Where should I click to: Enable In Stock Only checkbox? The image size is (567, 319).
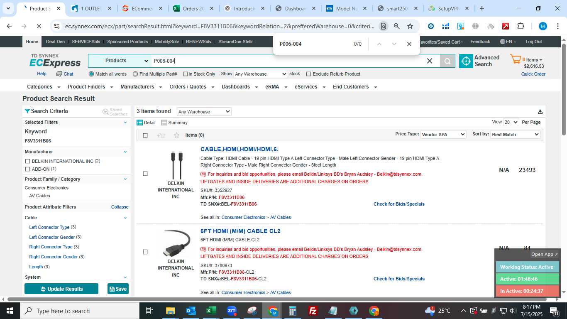(x=186, y=74)
